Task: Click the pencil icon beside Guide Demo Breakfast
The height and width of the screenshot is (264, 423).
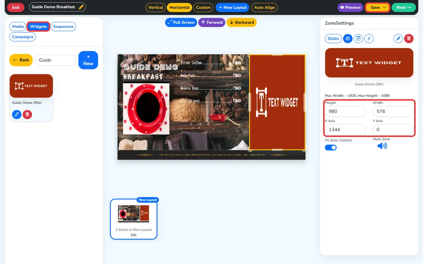Action: (81, 7)
